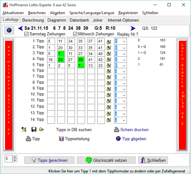Click the clear tips eraser icon

click(x=24, y=129)
